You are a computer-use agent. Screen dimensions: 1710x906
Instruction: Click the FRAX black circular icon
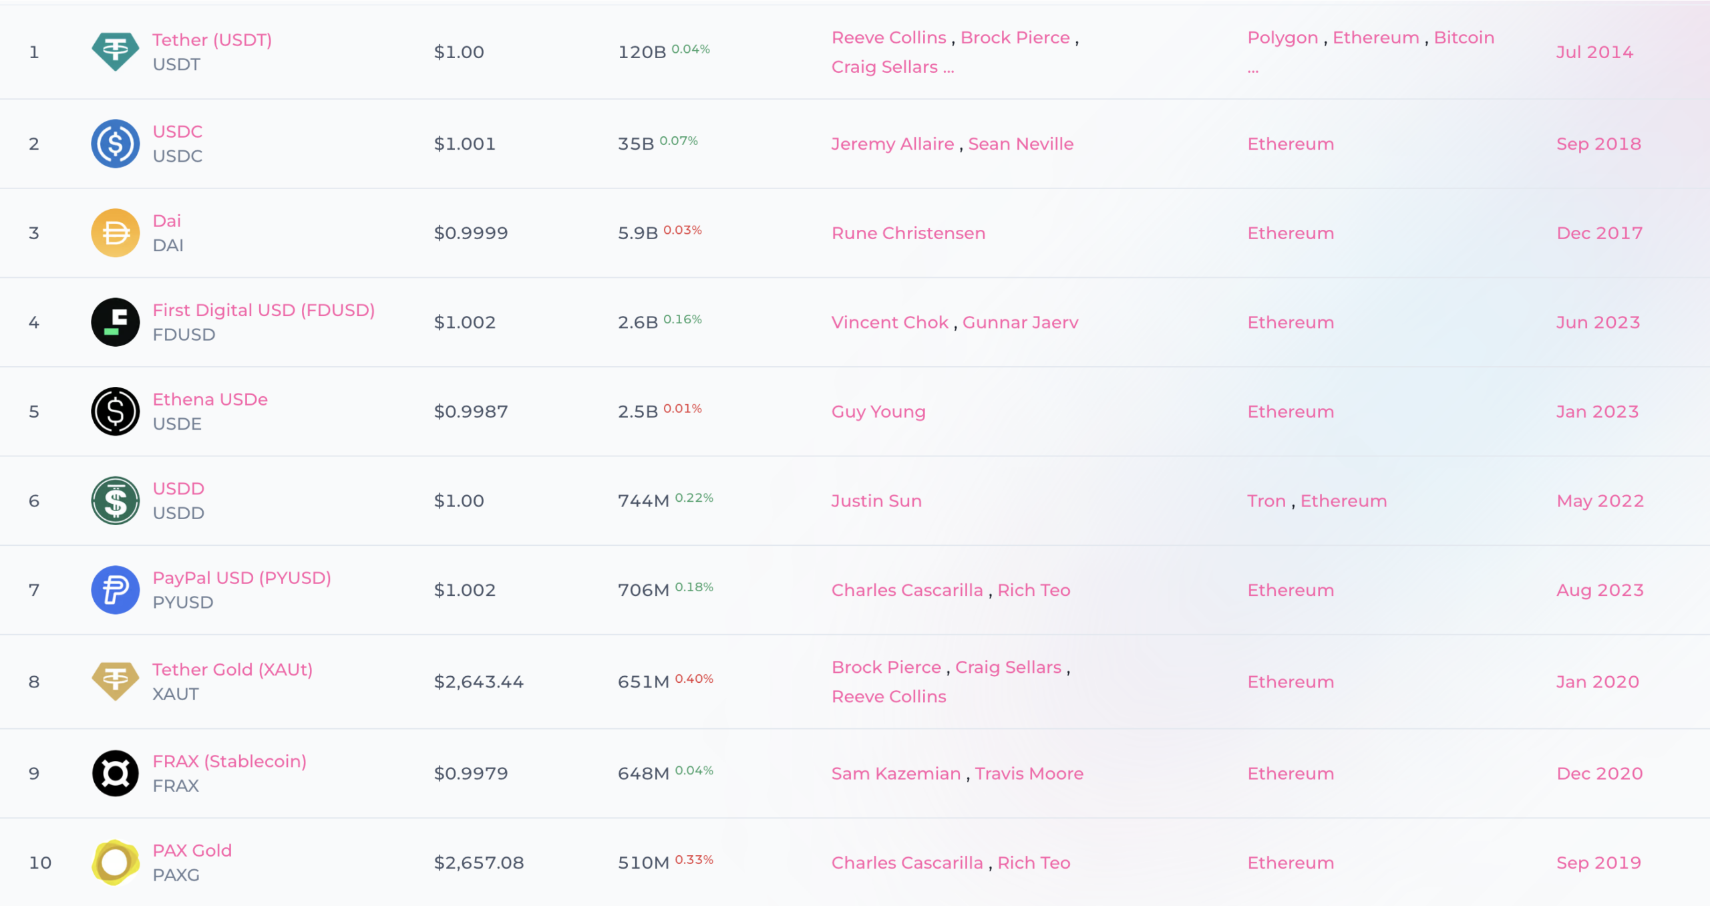tap(116, 773)
